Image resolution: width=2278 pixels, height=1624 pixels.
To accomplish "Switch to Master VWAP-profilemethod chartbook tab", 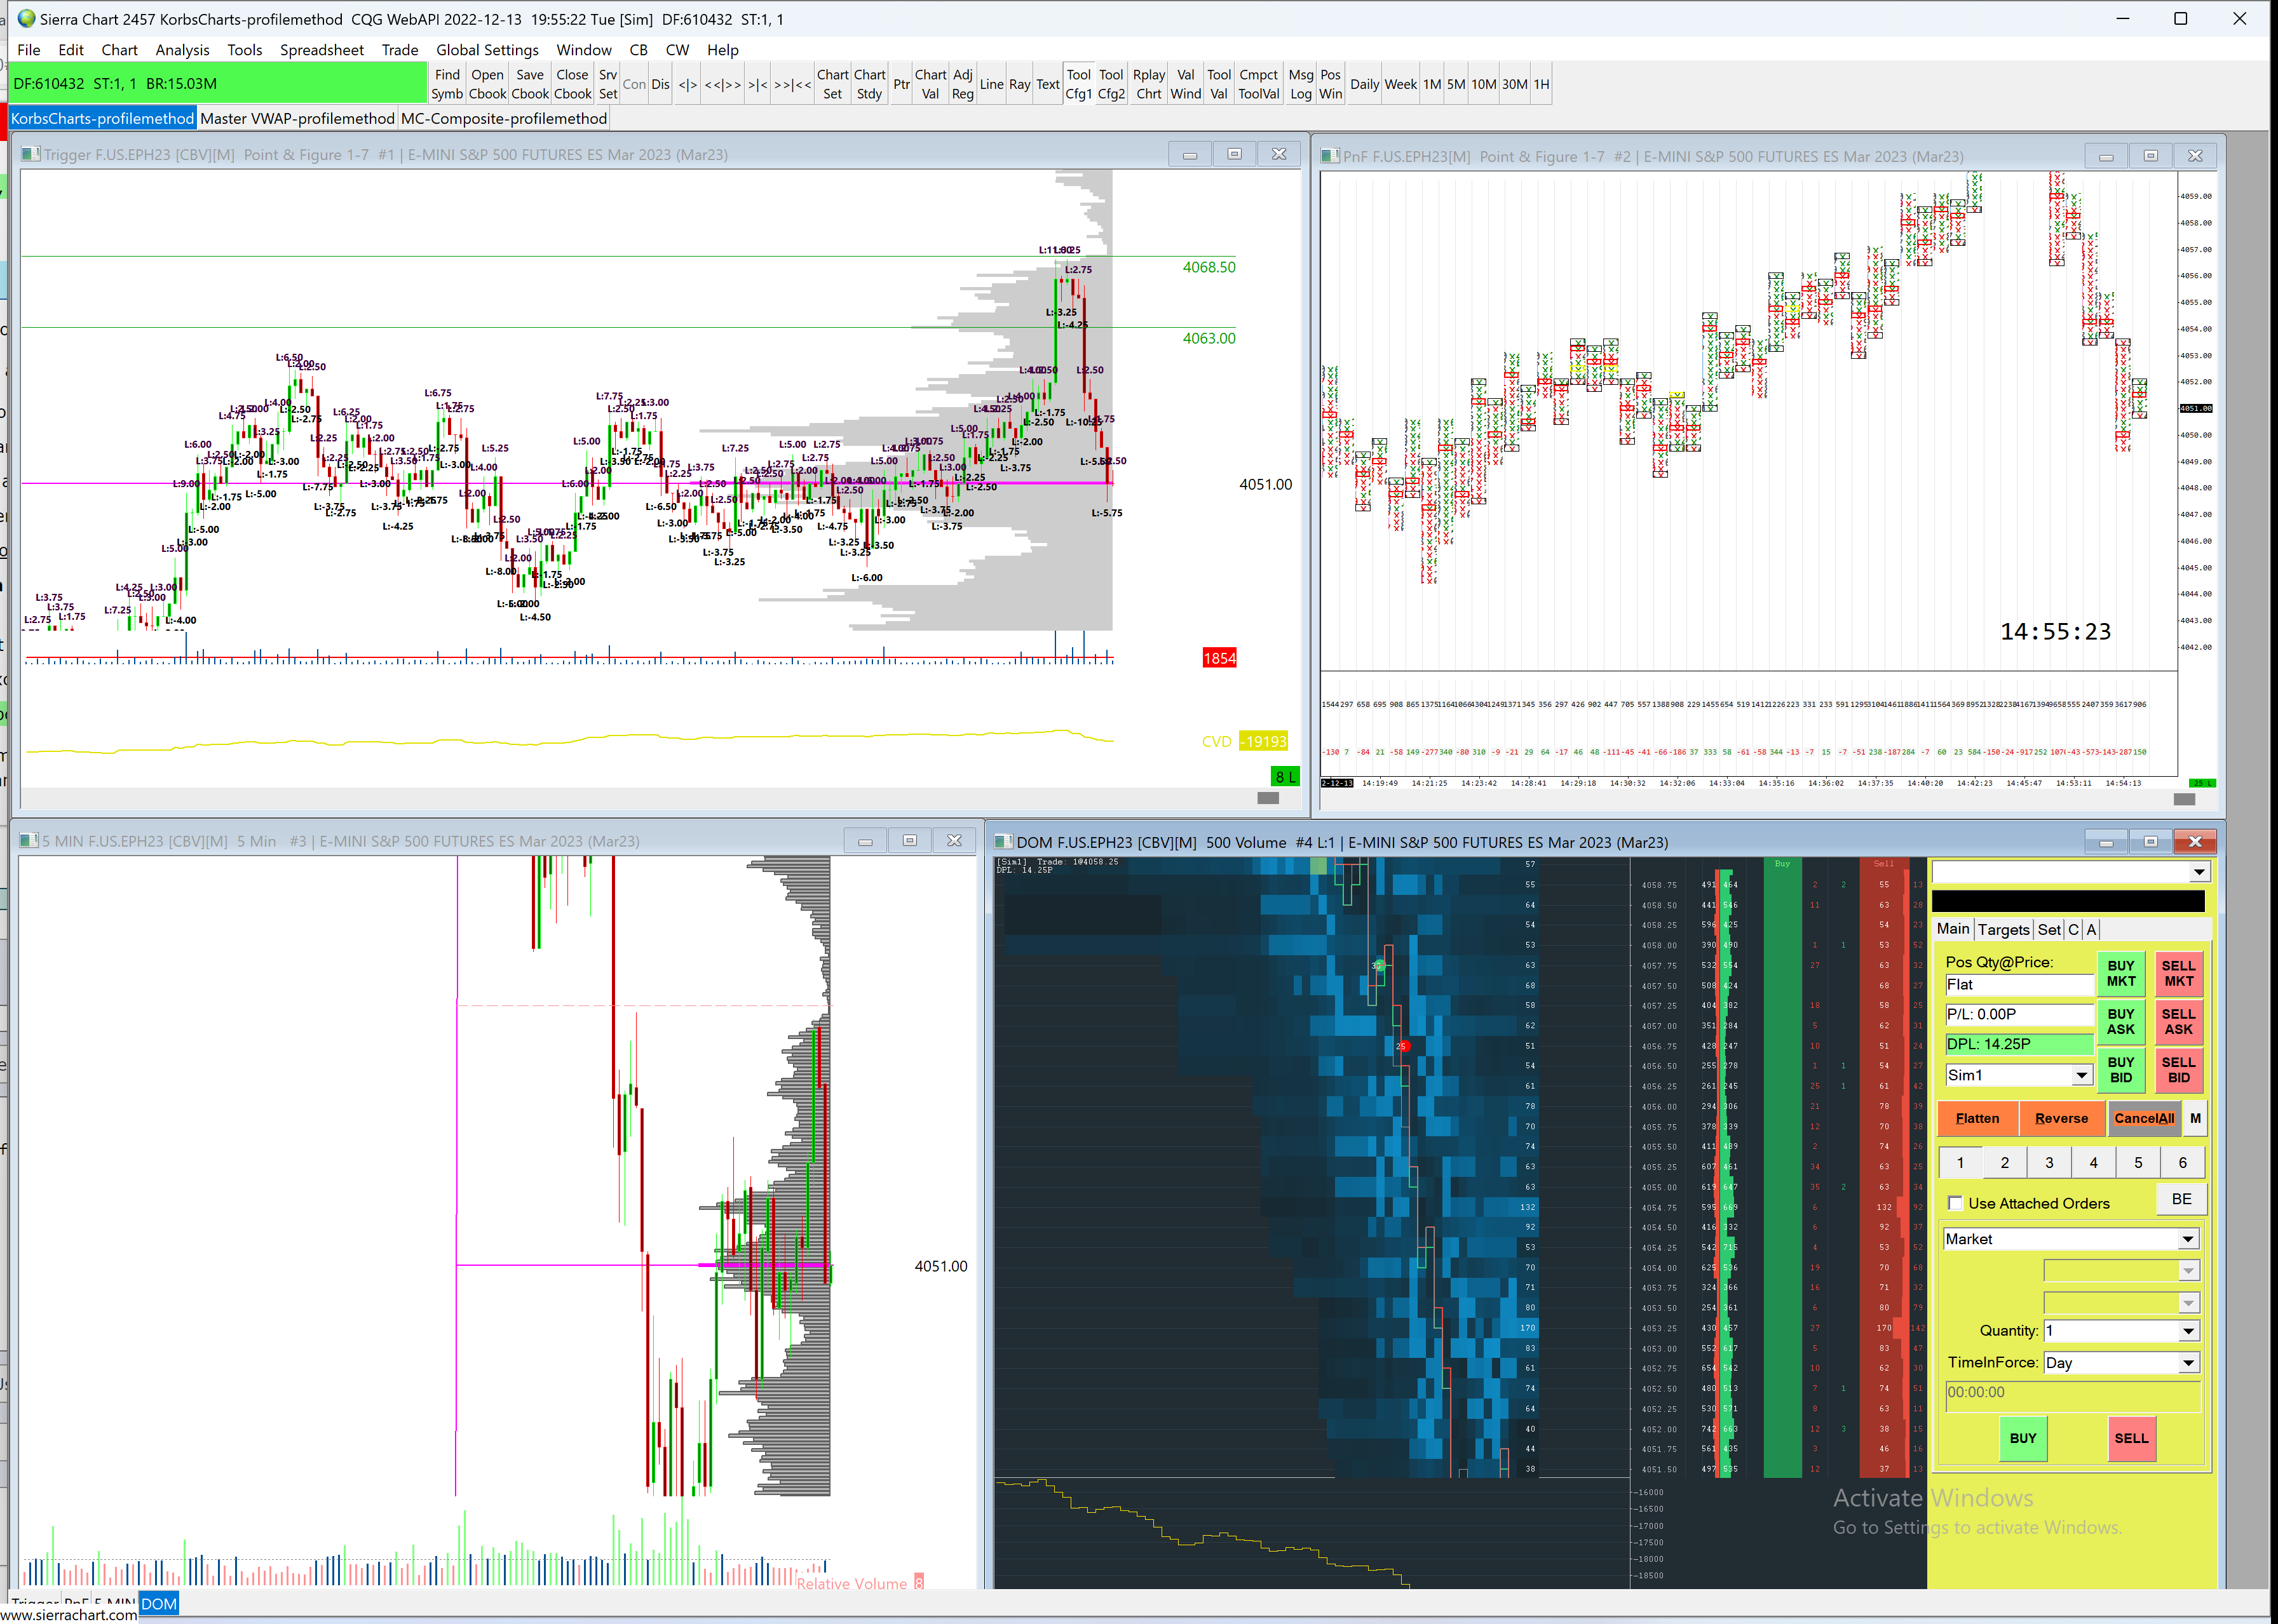I will (297, 118).
